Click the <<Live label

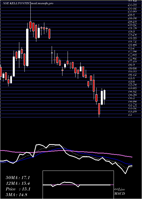point(120,190)
